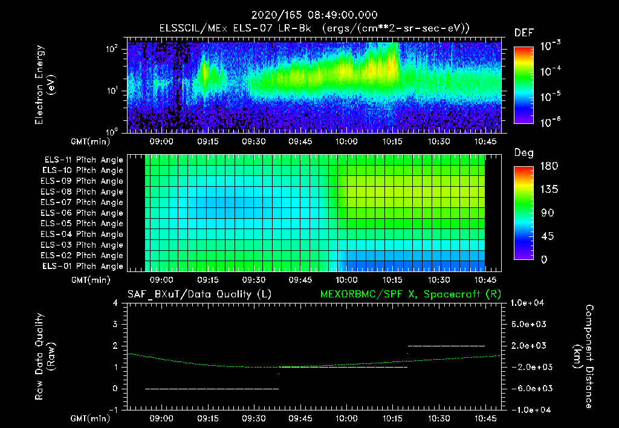The image size is (619, 428).
Task: Click the 09:45 tick on the bottom time axis
Action: click(x=300, y=418)
